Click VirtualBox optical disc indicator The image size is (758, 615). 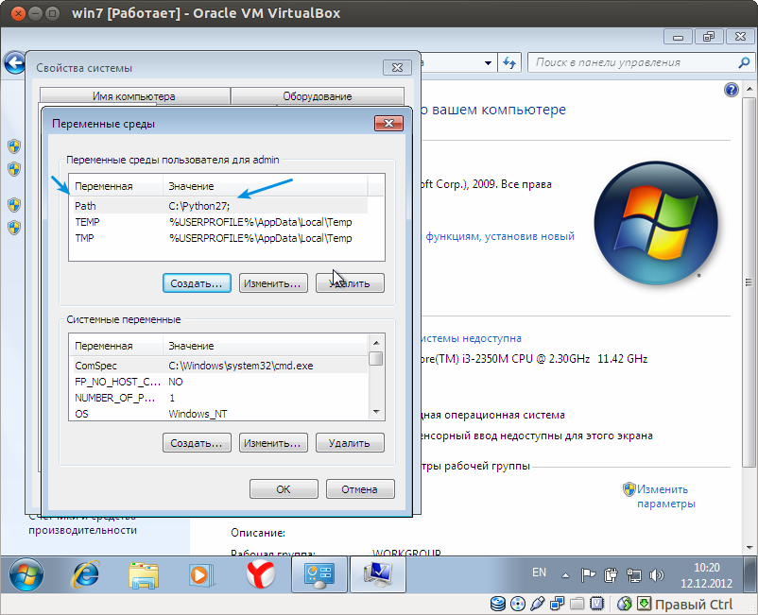(518, 604)
